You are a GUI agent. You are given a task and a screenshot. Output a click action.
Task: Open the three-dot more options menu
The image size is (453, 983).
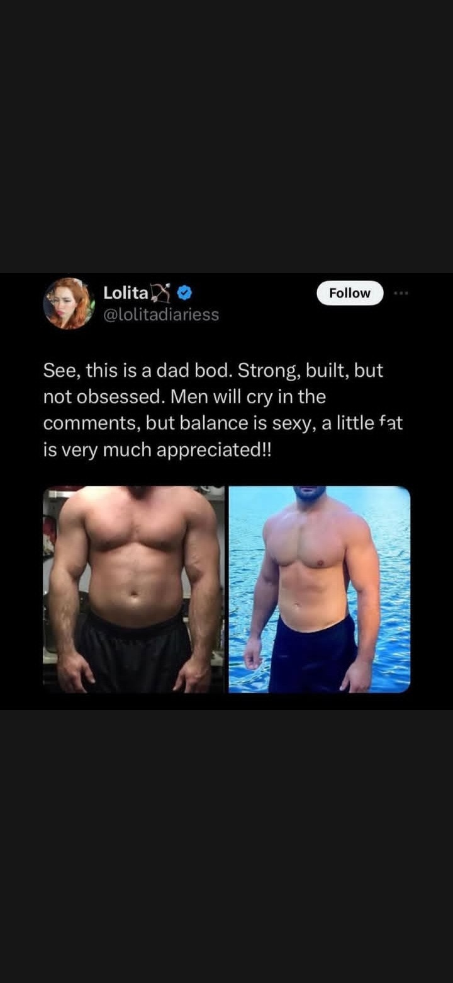tap(400, 293)
